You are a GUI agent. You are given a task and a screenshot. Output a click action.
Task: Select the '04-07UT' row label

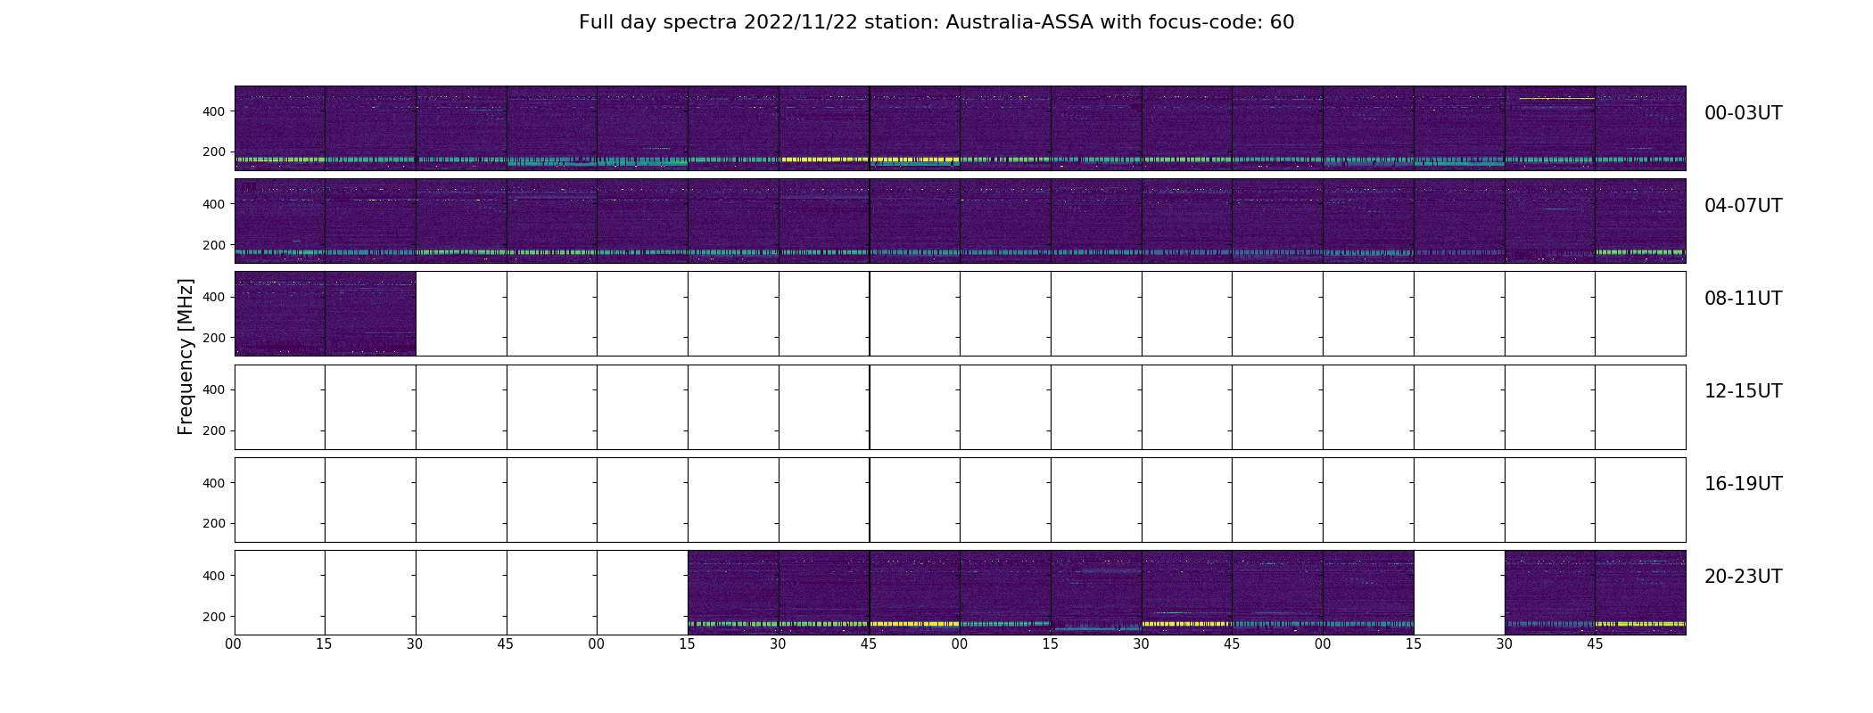point(1743,206)
